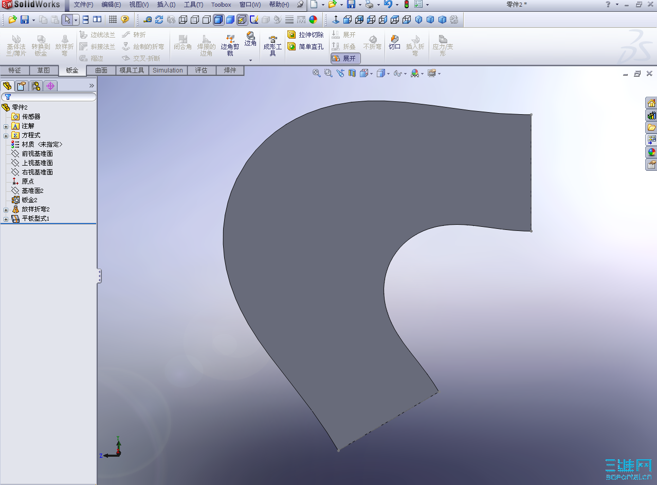Expand the FeatureManager panel chevron
Viewport: 657px width, 485px height.
(x=92, y=85)
